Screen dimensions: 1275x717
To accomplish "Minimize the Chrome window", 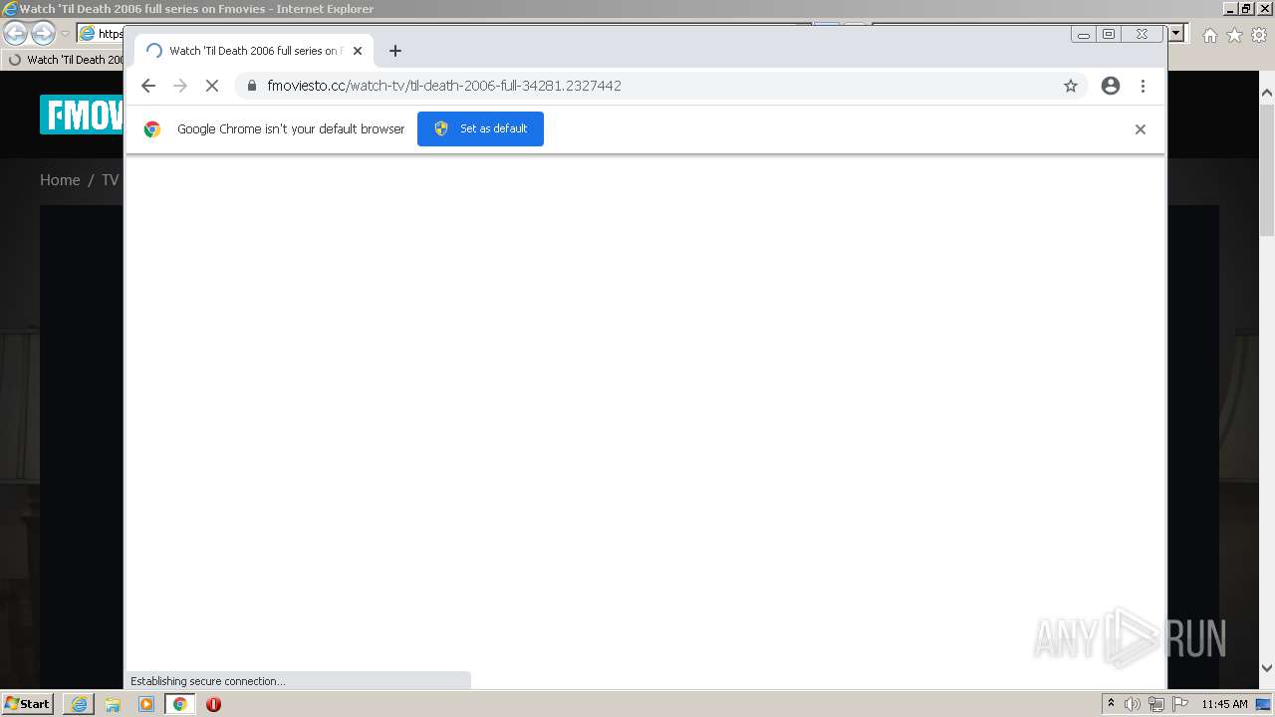I will [1084, 34].
